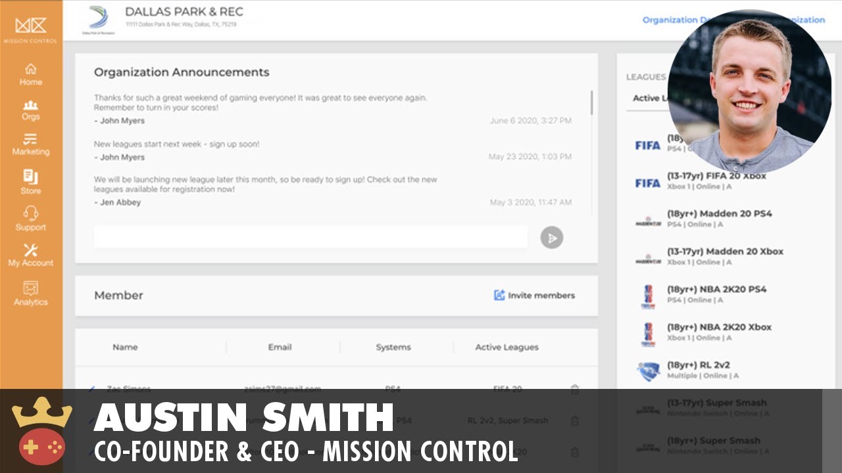Click the announcement message input field
The height and width of the screenshot is (473, 842).
310,237
